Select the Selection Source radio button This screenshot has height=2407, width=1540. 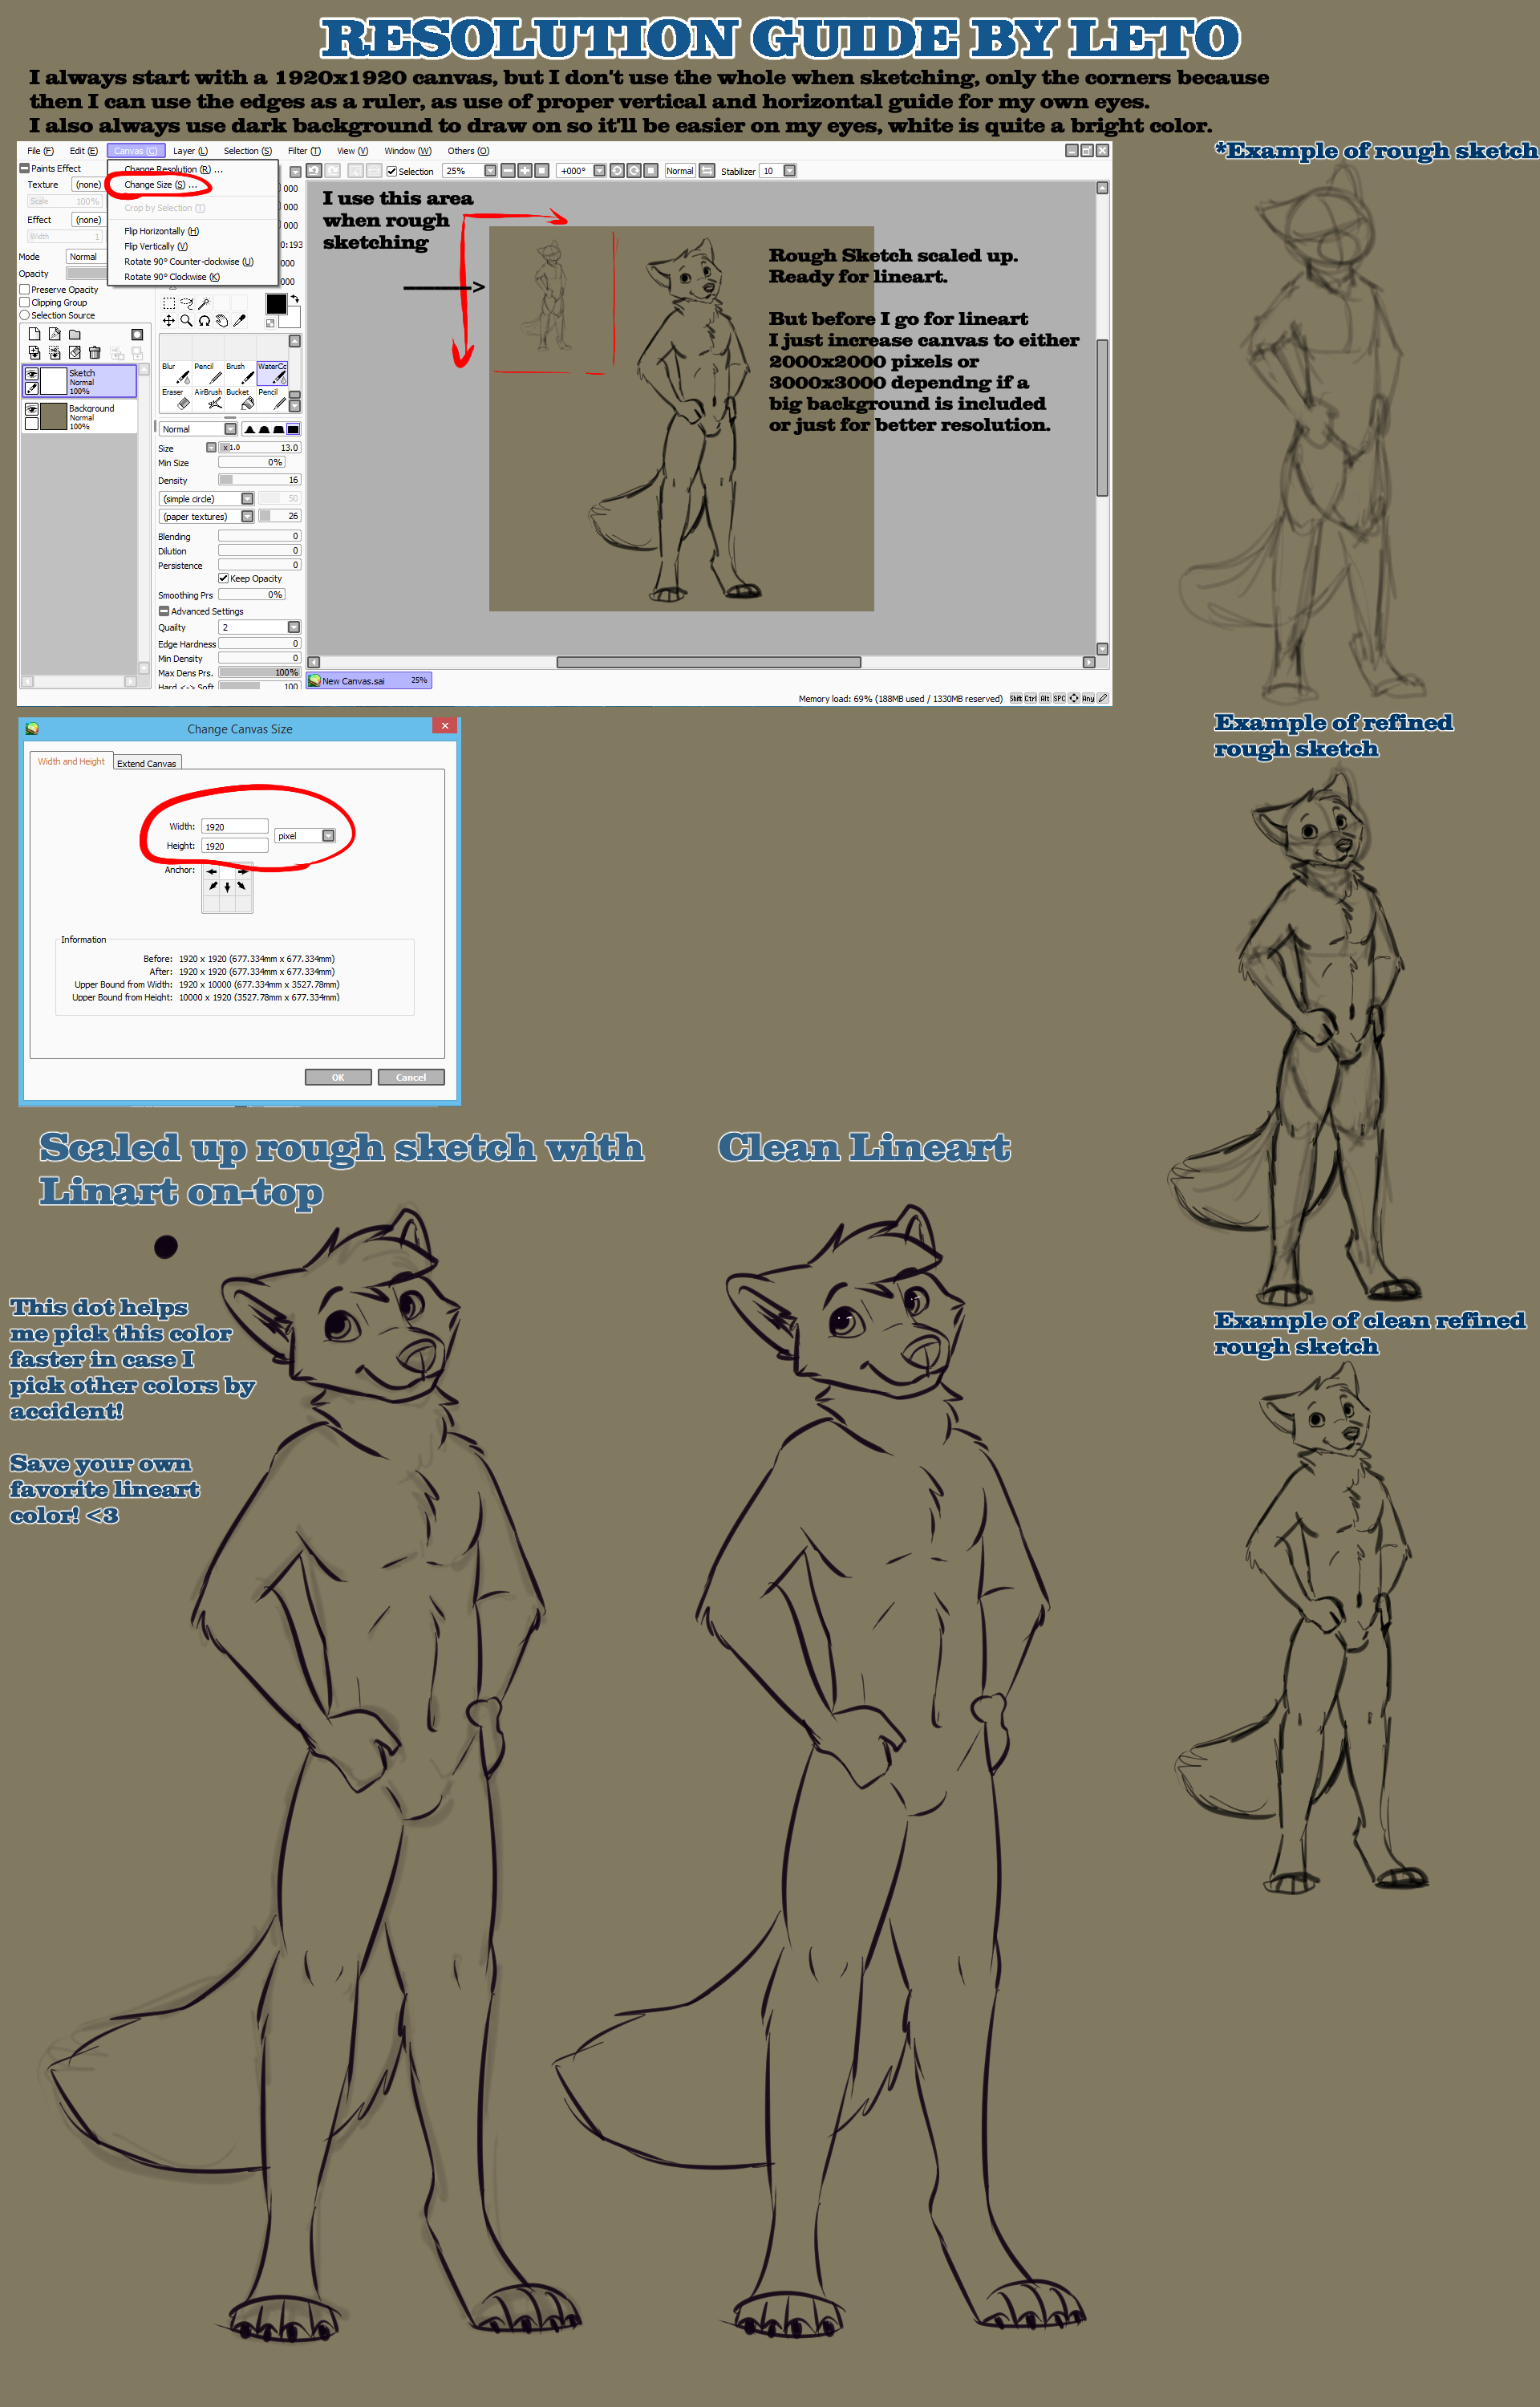[x=25, y=315]
